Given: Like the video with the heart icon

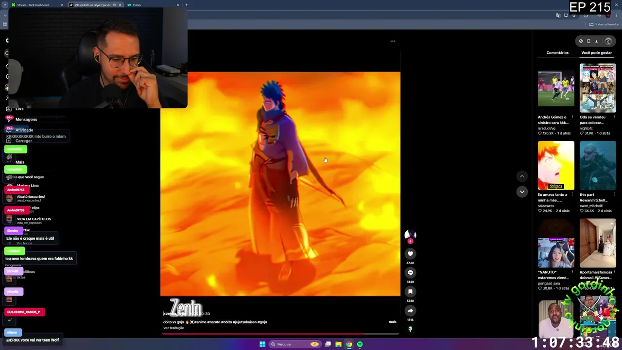Looking at the screenshot, I should [410, 254].
